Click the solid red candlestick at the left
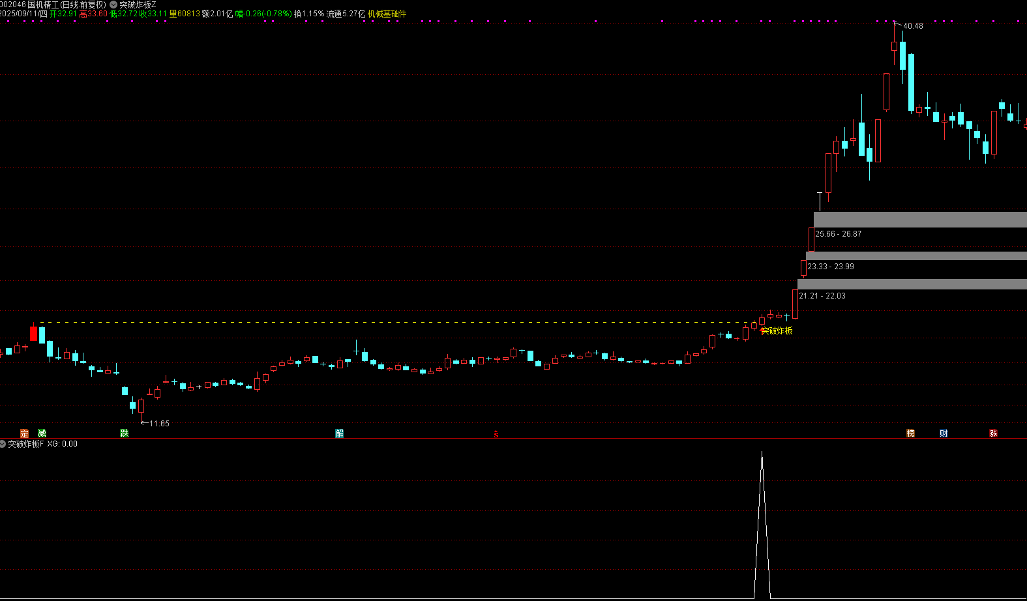 pyautogui.click(x=33, y=334)
